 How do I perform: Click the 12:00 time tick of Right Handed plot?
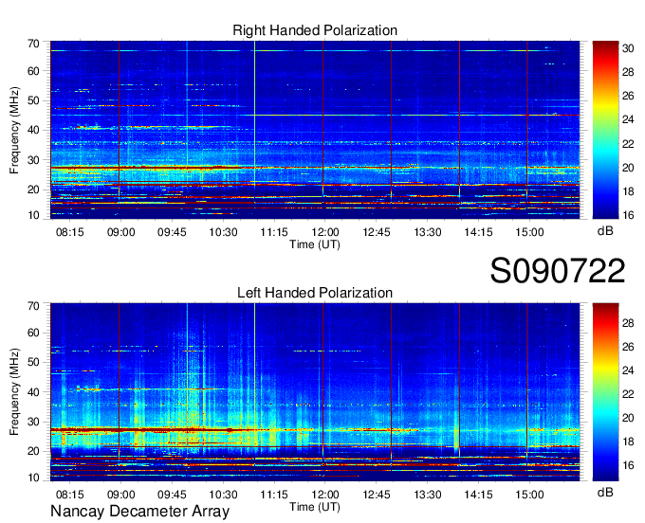(x=325, y=232)
